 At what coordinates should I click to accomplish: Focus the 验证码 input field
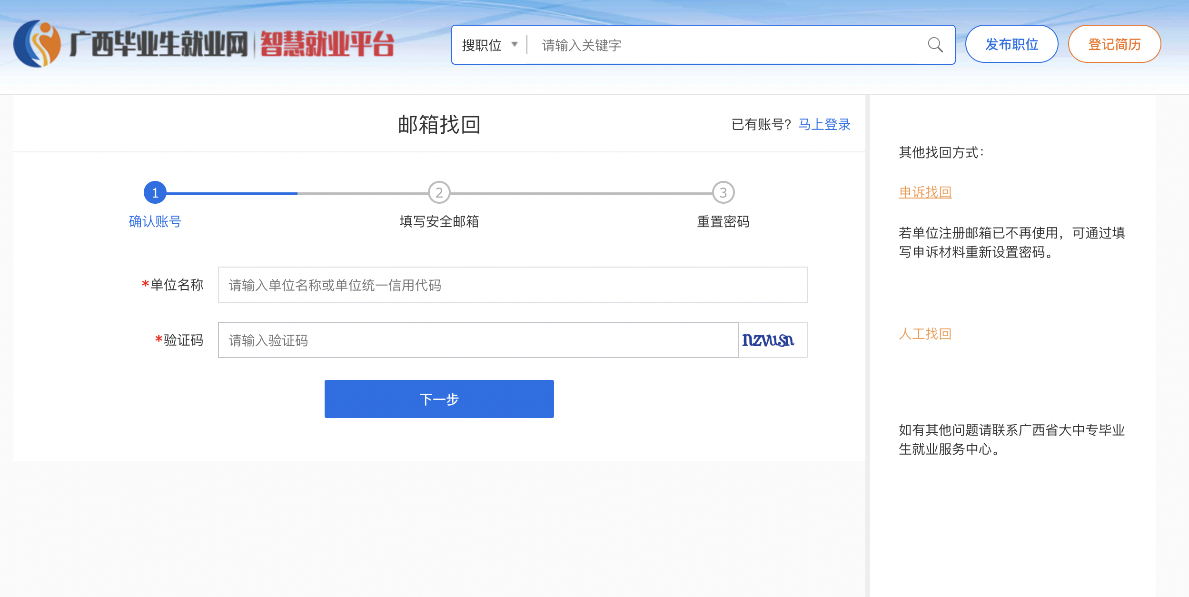tap(478, 340)
